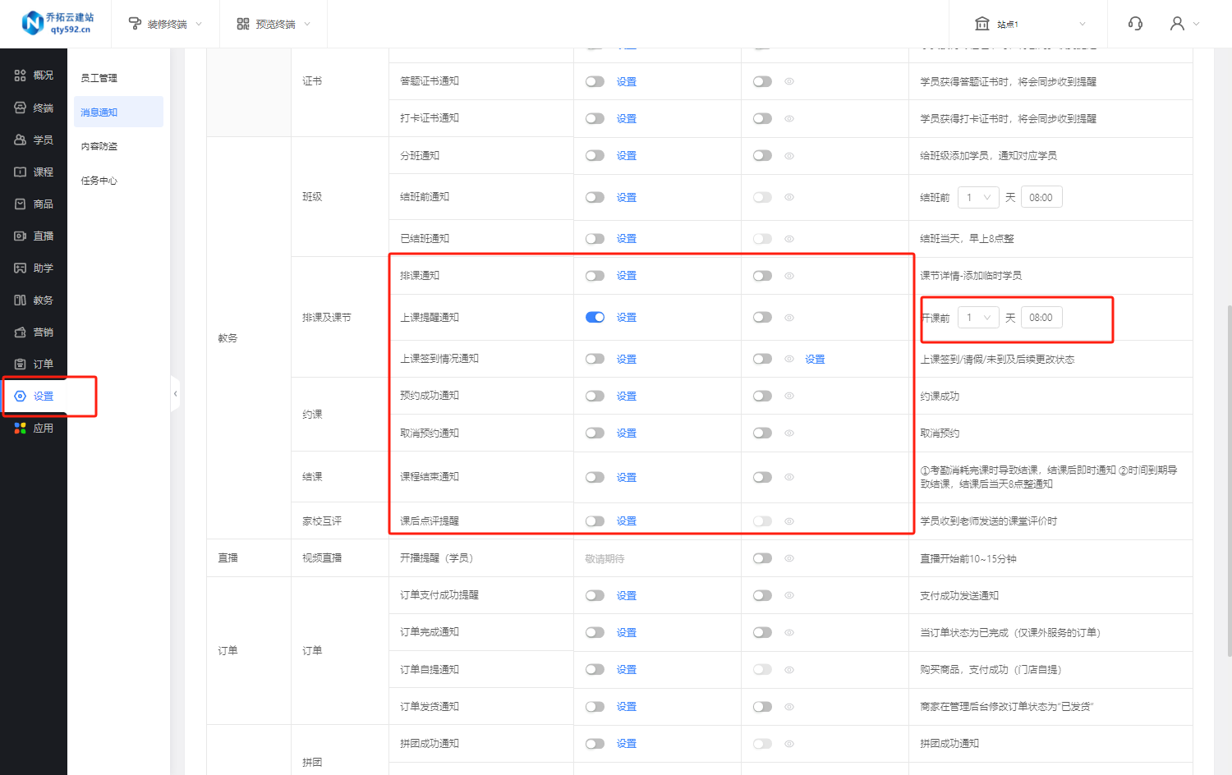Enable the 答题证书通知 first switch
The height and width of the screenshot is (775, 1232).
click(x=595, y=81)
